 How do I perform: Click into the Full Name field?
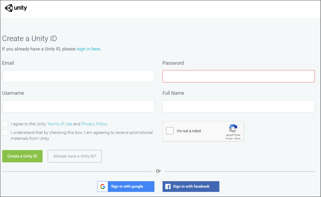tap(239, 106)
